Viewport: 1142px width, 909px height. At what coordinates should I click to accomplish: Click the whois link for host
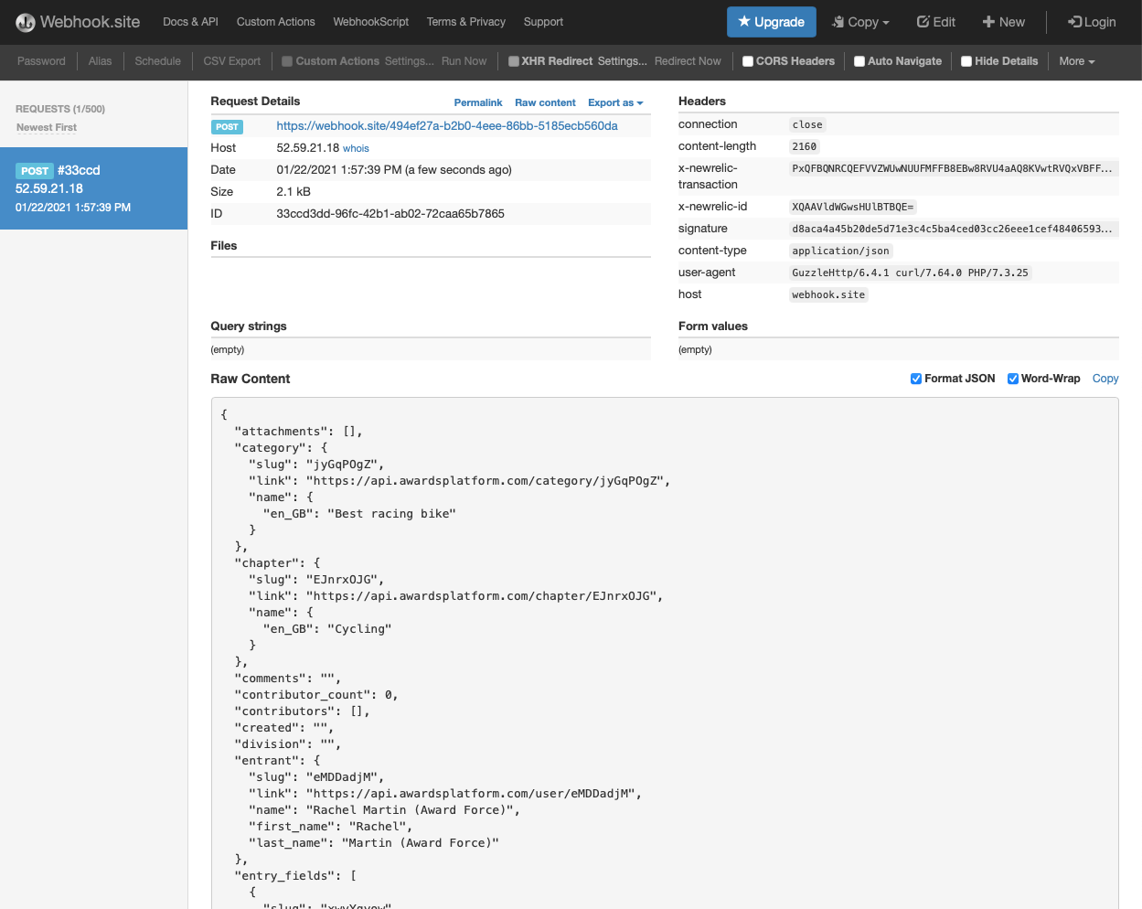click(x=356, y=148)
